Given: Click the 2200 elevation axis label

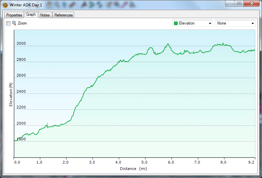Looking at the screenshot, I should pyautogui.click(x=21, y=107).
